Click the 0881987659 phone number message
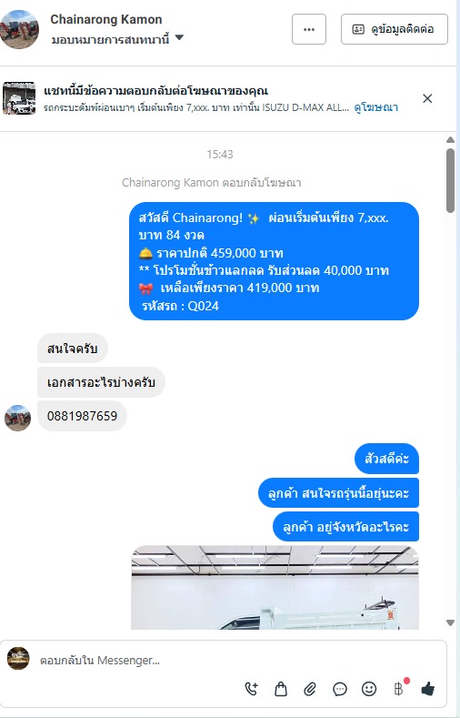The height and width of the screenshot is (718, 460). pyautogui.click(x=83, y=416)
